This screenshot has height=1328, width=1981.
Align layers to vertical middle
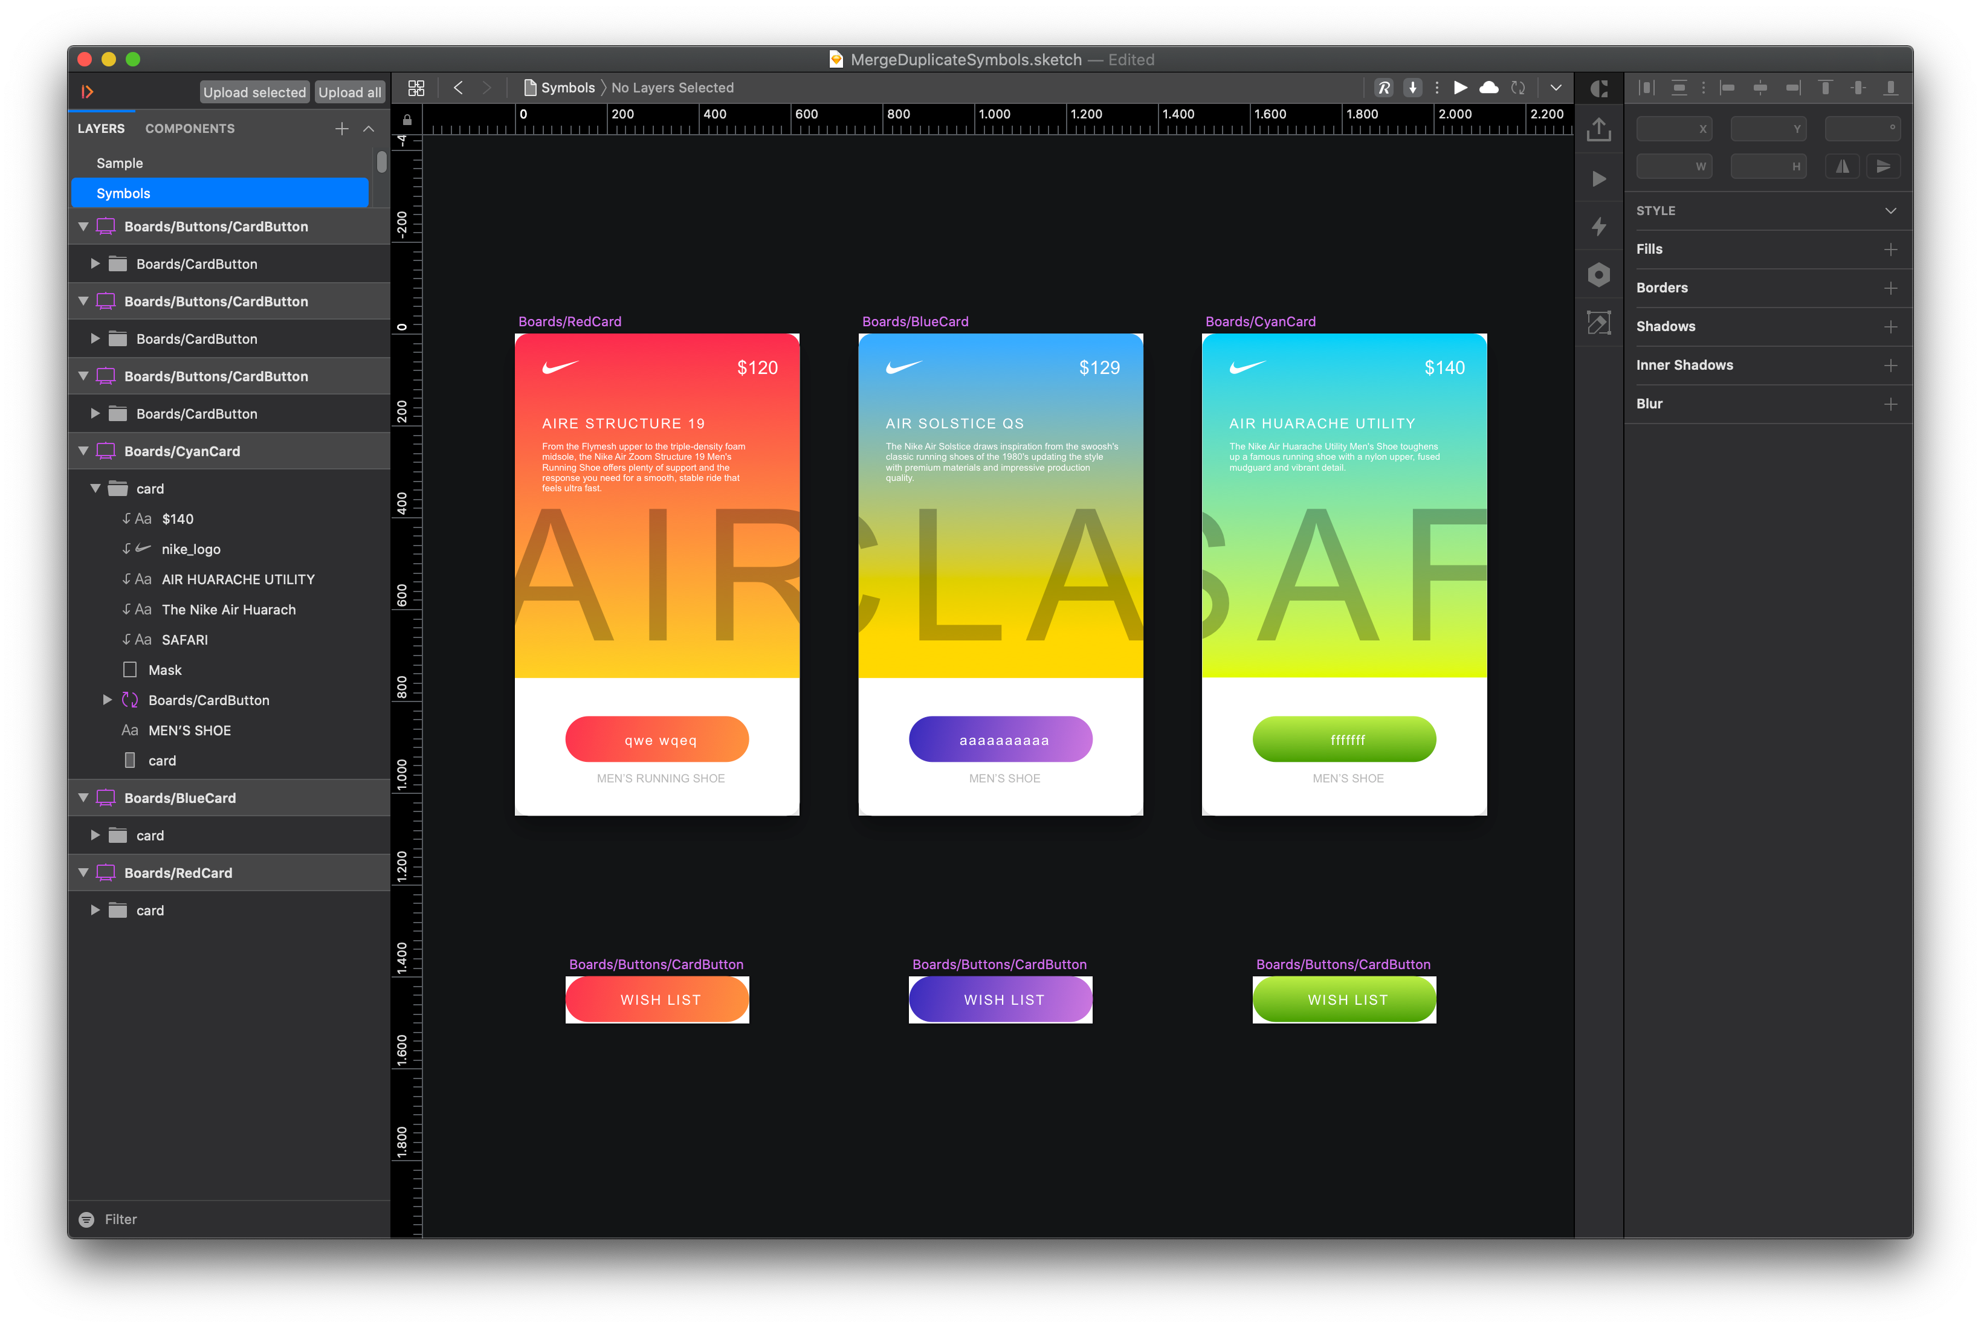coord(1858,88)
